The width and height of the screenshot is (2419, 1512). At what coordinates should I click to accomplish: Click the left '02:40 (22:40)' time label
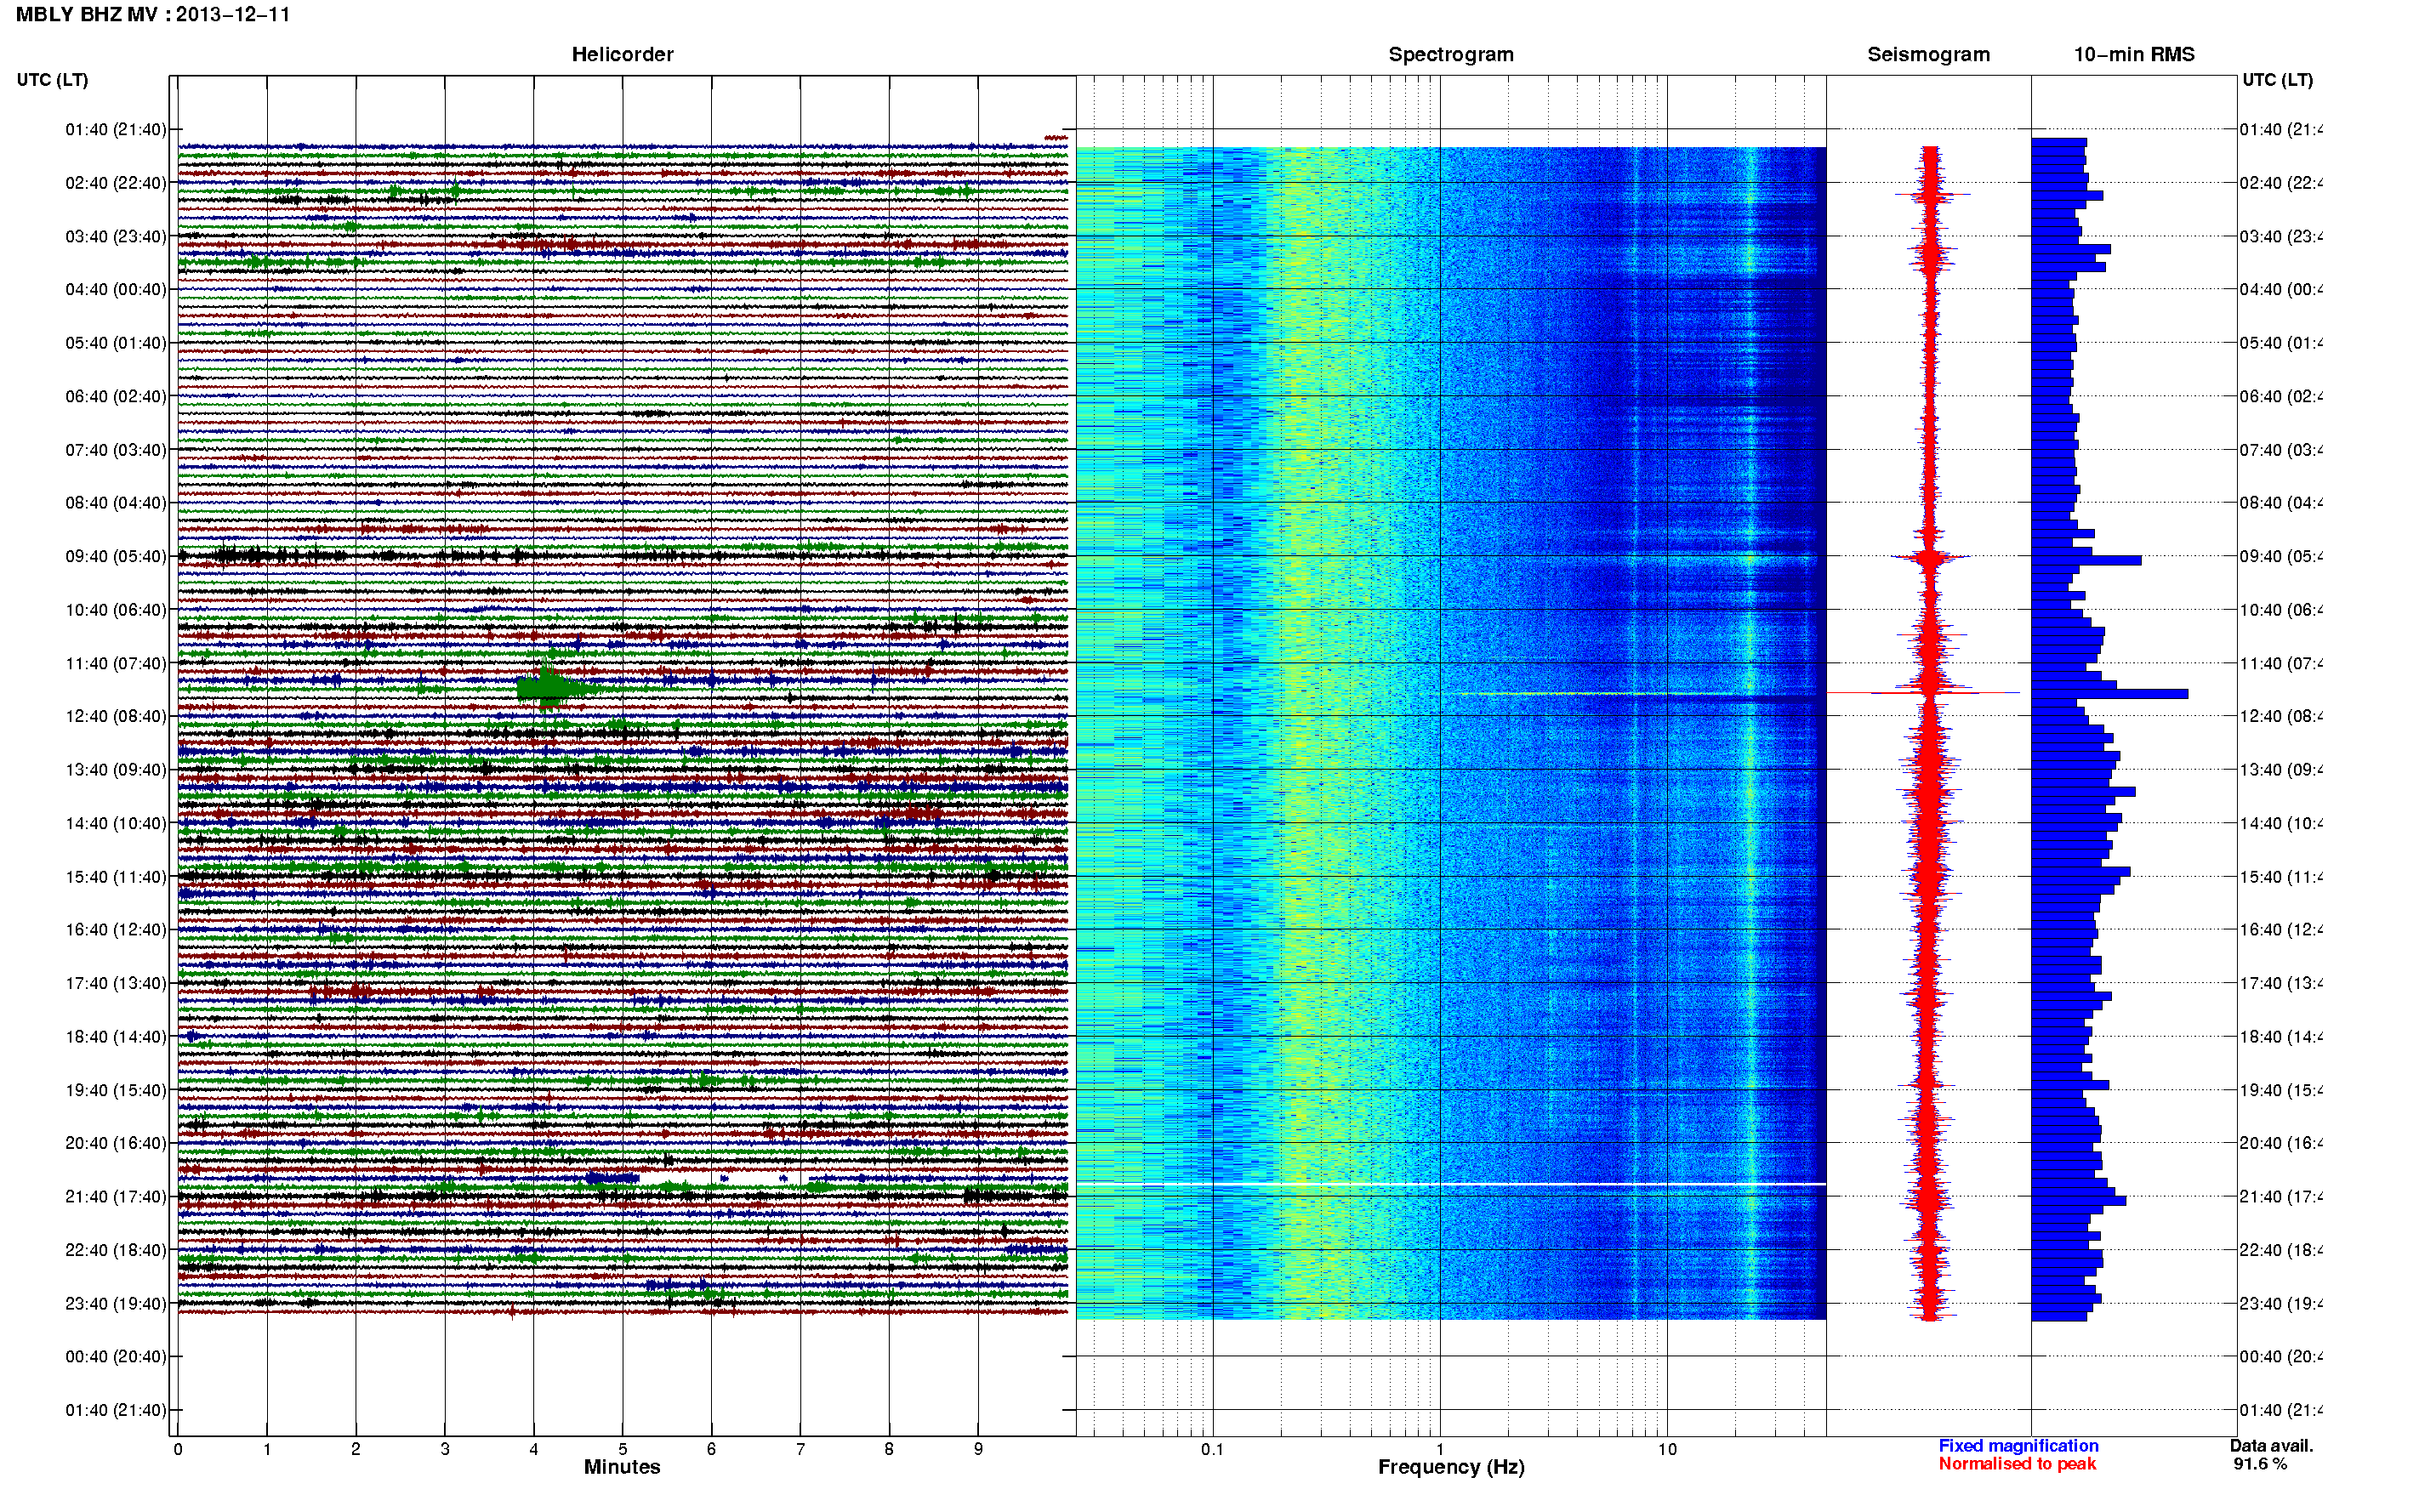click(116, 183)
